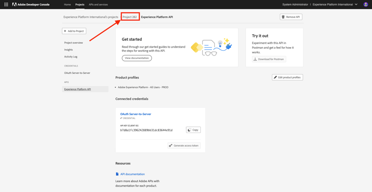
Task: Go to the Home tab
Action: coord(67,4)
